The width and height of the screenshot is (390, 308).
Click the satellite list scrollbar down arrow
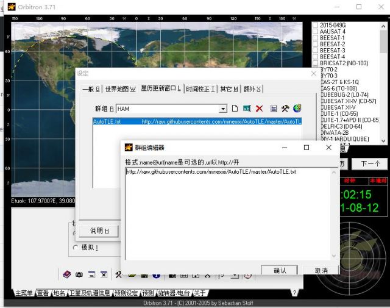383,141
